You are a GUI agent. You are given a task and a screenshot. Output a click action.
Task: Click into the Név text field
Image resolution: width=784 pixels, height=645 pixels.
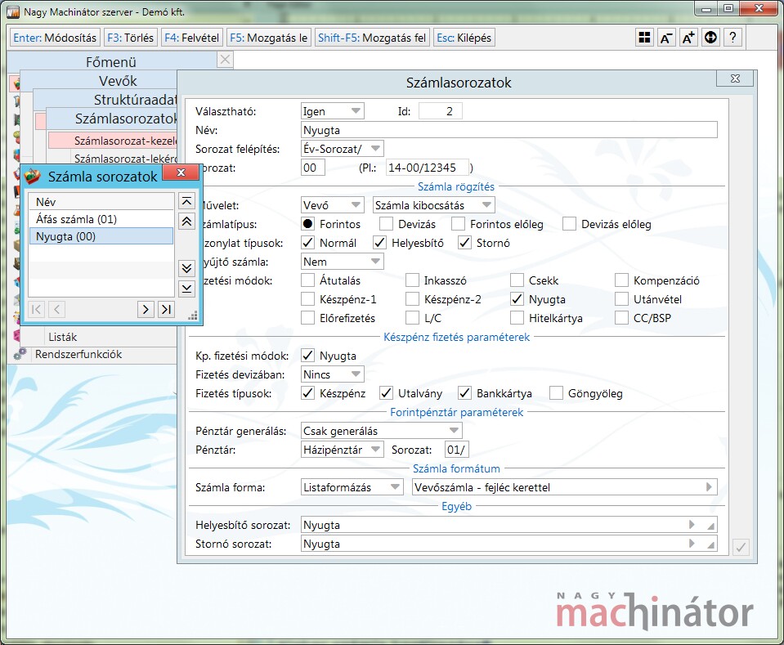[x=508, y=130]
